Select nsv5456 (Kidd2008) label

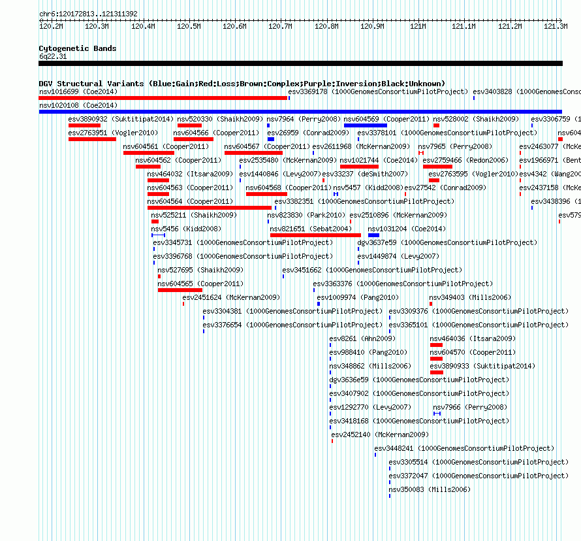186,229
